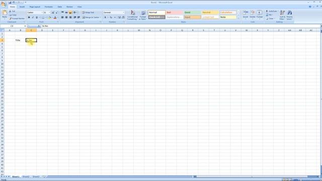
Task: Click the Decrease Indent icon
Action: click(x=75, y=18)
